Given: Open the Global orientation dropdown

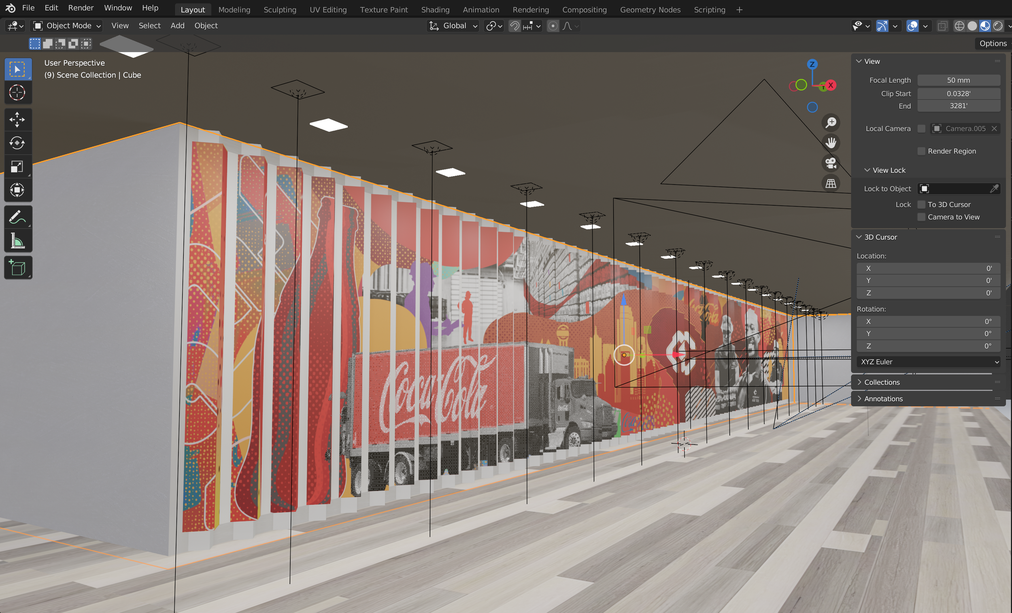Looking at the screenshot, I should [452, 26].
